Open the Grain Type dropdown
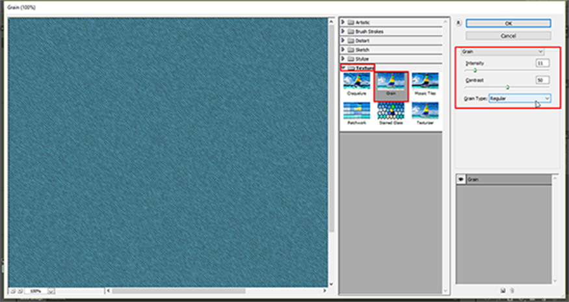Viewport: 569px width, 302px height. coord(520,98)
